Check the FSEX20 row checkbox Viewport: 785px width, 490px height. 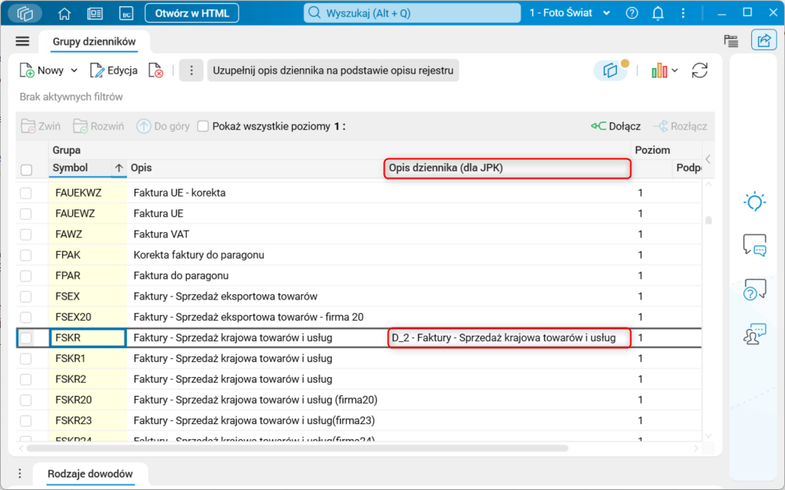26,317
